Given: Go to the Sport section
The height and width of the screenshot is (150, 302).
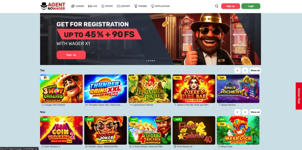Looking at the screenshot, I should pos(107,6).
